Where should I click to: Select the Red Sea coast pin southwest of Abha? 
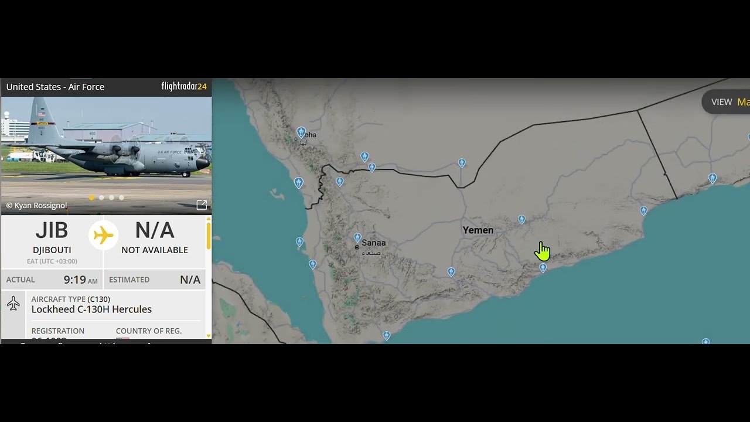(x=299, y=183)
